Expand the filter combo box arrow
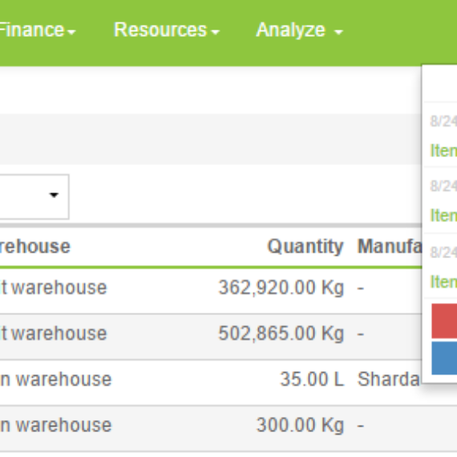The width and height of the screenshot is (457, 457). [x=54, y=195]
